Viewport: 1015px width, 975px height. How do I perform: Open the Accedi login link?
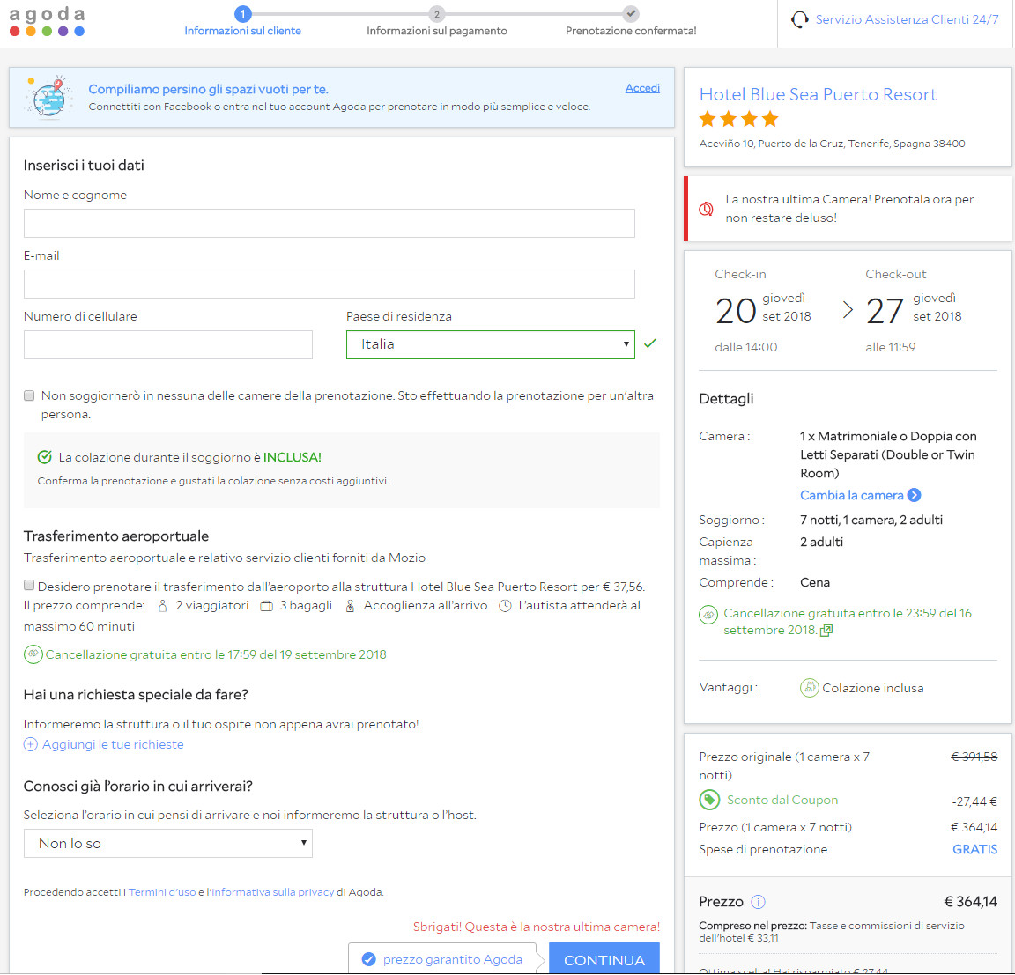coord(642,88)
